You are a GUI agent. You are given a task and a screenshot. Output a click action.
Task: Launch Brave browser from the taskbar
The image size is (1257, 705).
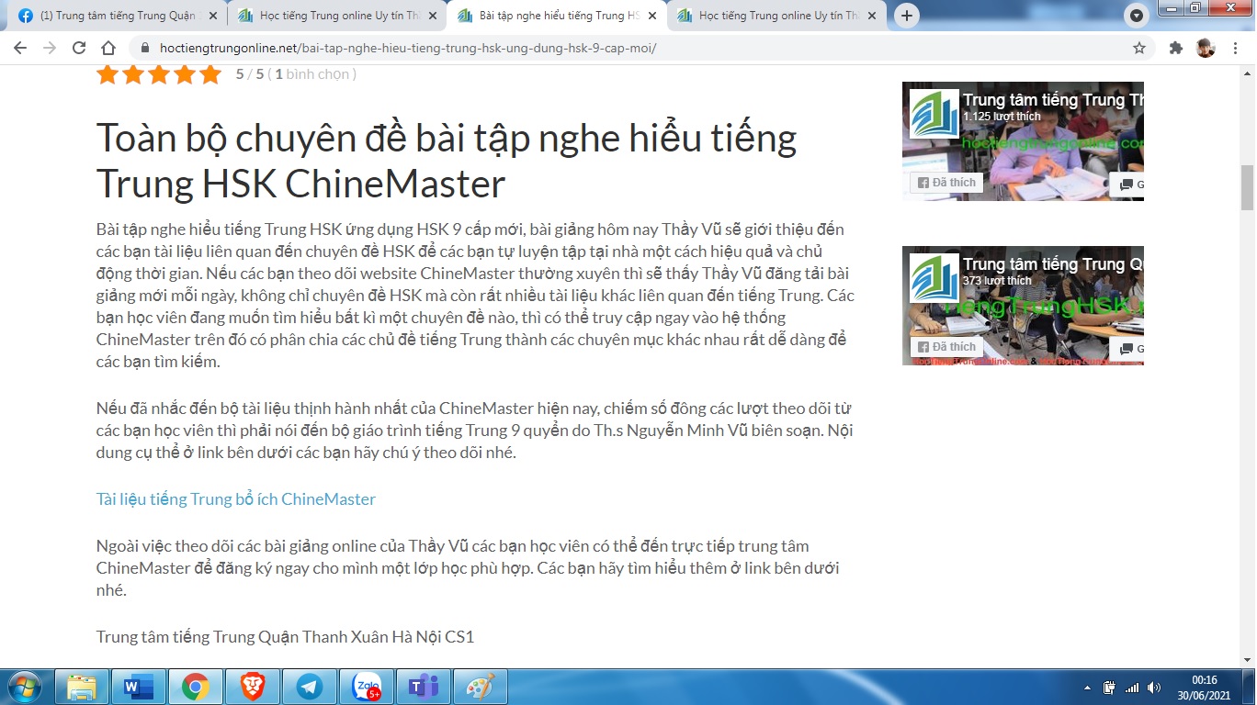coord(252,687)
